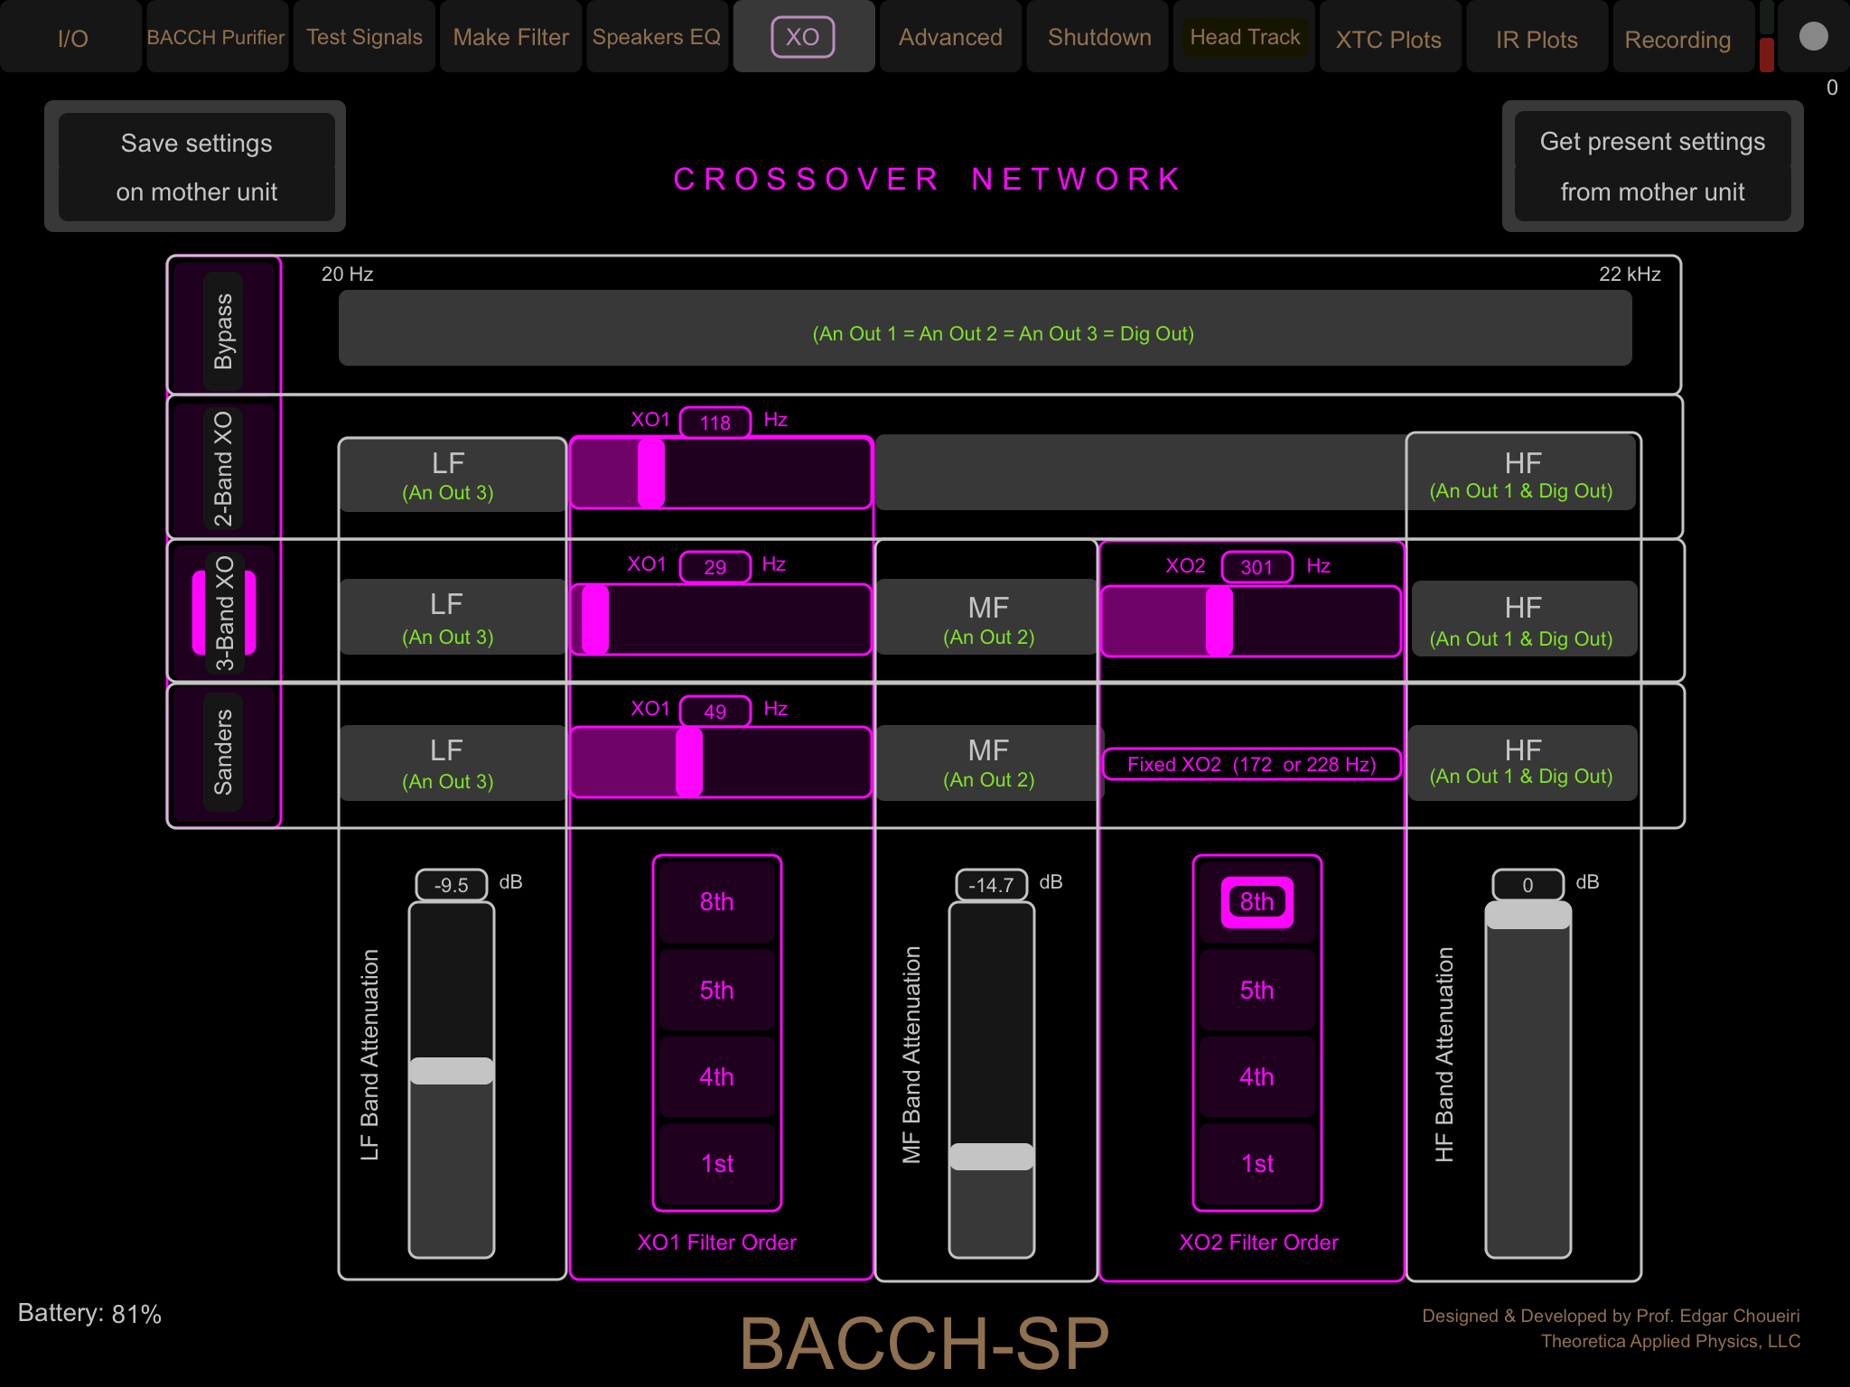Viewport: 1850px width, 1387px height.
Task: Edit MF attenuation -14.7 dB field
Action: [x=991, y=885]
